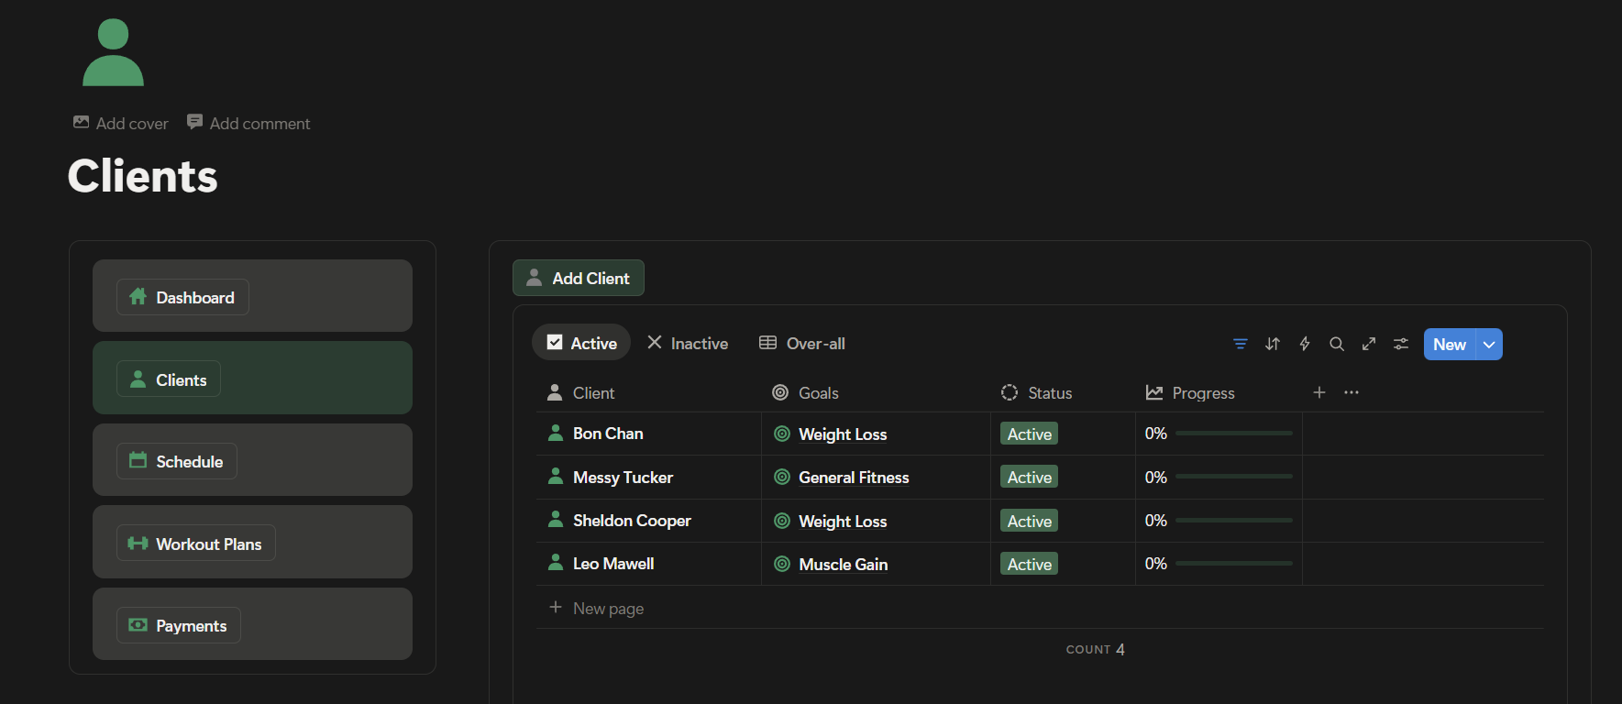Open the Sheldon Cooper client page
Viewport: 1622px width, 704px height.
632,520
